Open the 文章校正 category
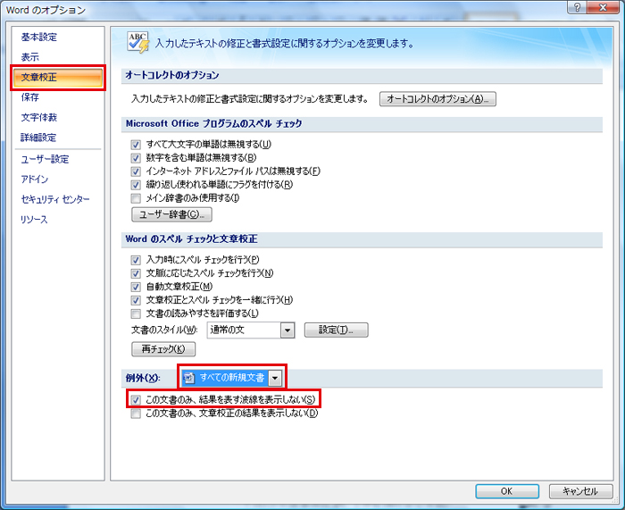The height and width of the screenshot is (510, 625). click(39, 78)
